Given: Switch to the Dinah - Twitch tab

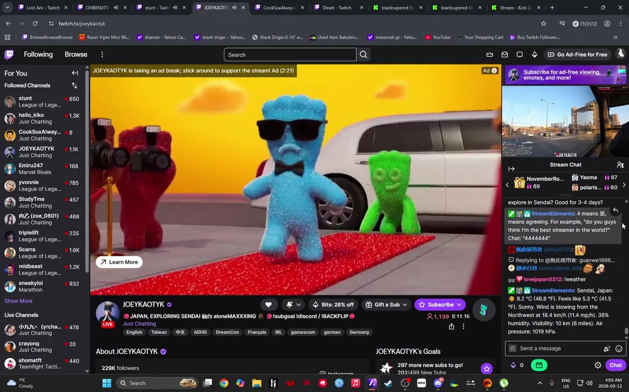Looking at the screenshot, I should point(338,8).
